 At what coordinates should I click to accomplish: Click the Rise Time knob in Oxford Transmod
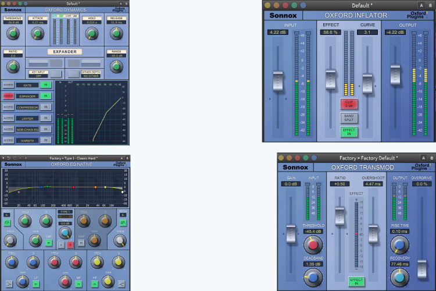[x=399, y=245]
